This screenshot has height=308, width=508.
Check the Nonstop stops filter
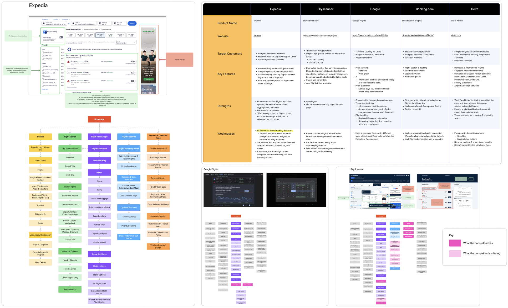click(43, 52)
